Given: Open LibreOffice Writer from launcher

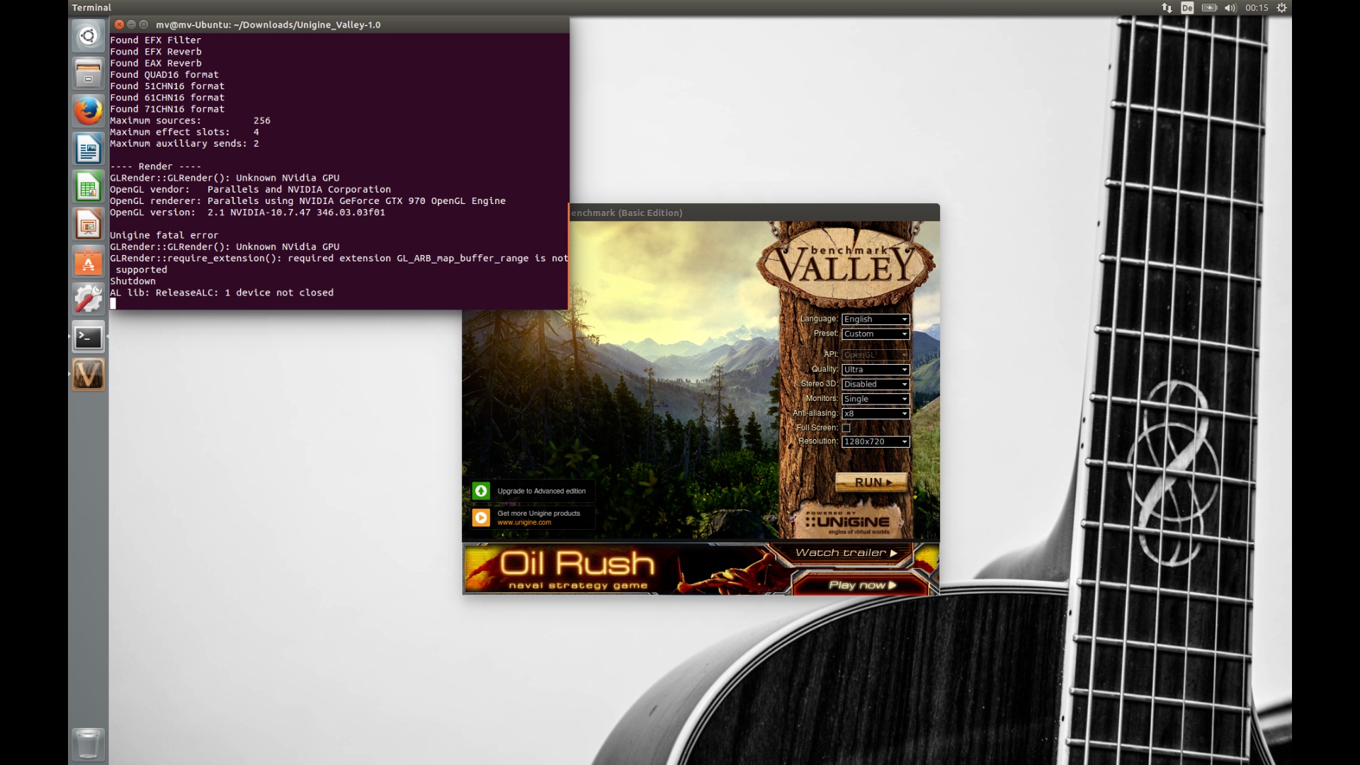Looking at the screenshot, I should pos(88,149).
